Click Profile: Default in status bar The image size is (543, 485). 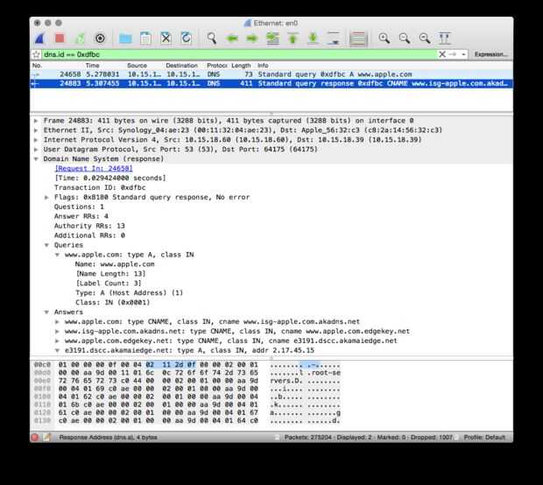[x=484, y=438]
